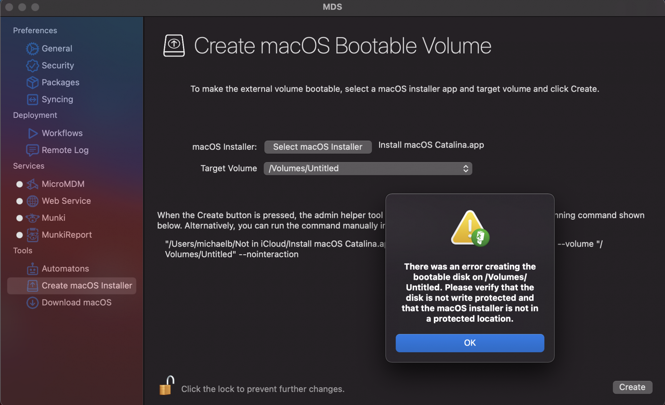The height and width of the screenshot is (405, 665).
Task: Click the macOS Installer: label
Action: tap(224, 147)
